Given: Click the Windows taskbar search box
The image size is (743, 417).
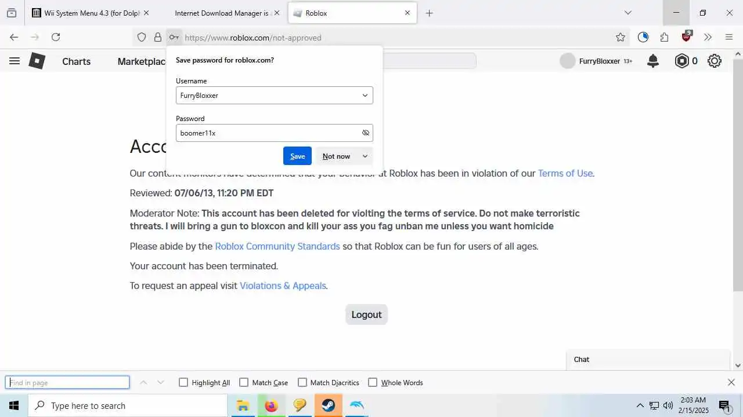Looking at the screenshot, I should 128,405.
